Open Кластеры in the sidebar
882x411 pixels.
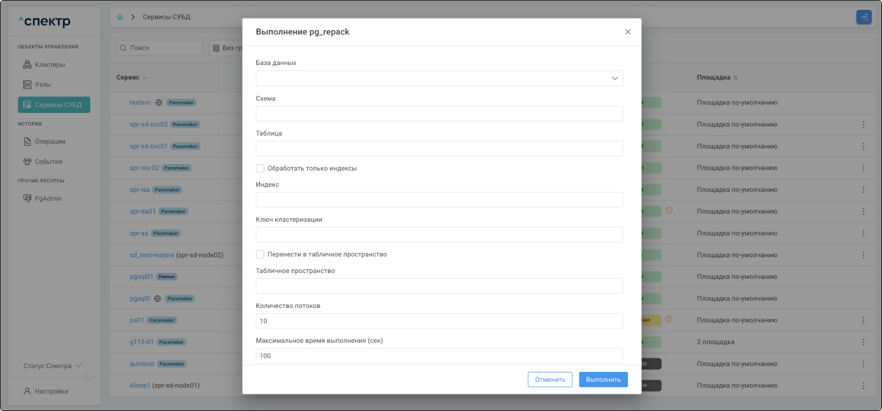tap(50, 65)
